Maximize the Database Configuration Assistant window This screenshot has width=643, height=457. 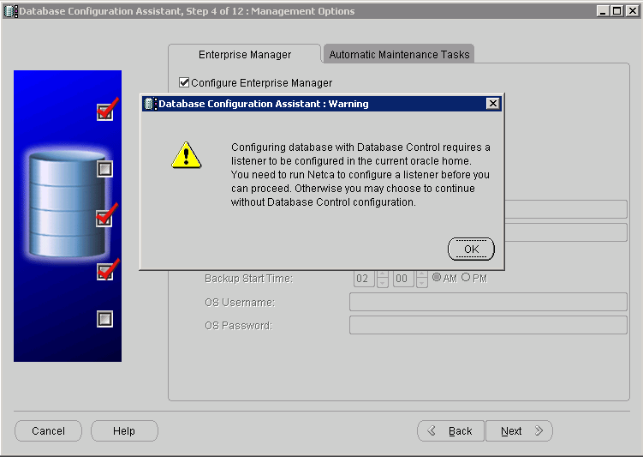pyautogui.click(x=616, y=11)
